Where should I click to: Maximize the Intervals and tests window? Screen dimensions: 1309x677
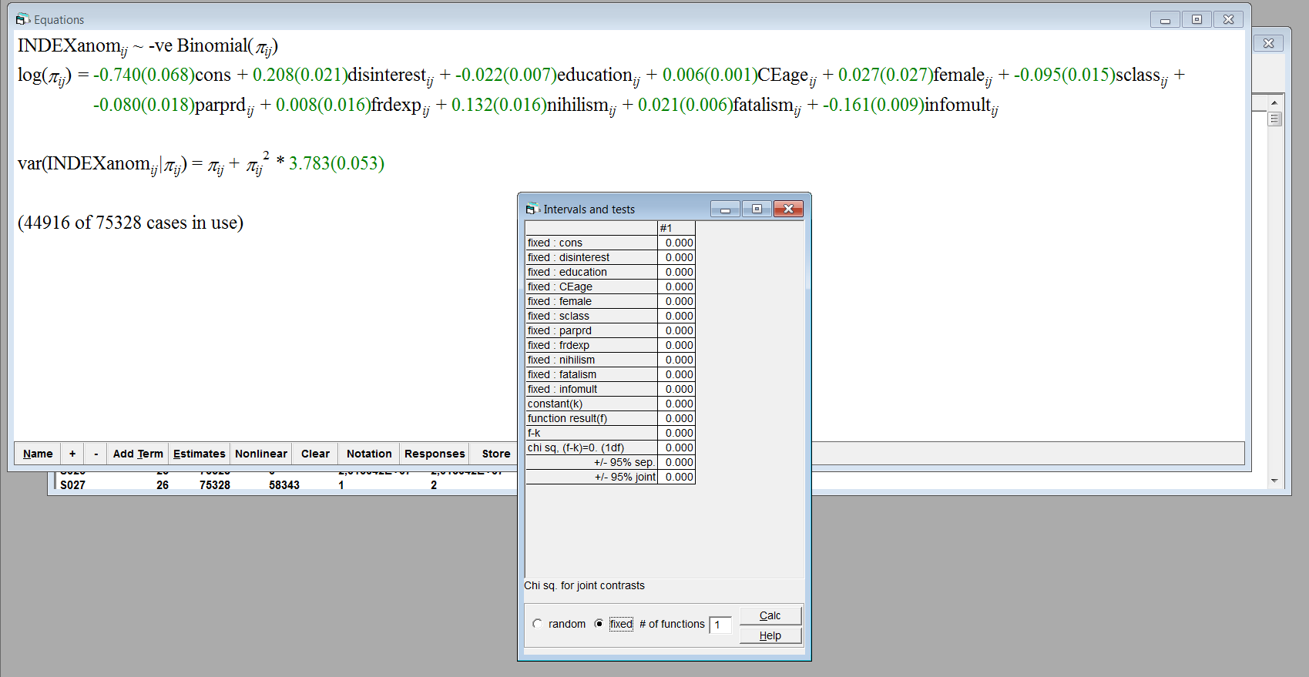(x=757, y=209)
